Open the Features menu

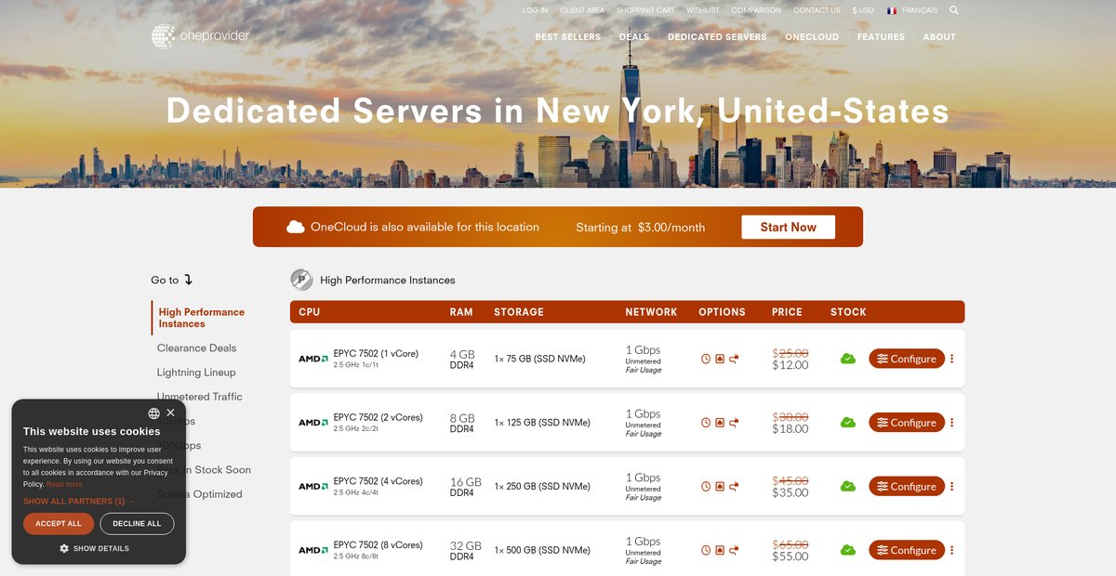[881, 37]
